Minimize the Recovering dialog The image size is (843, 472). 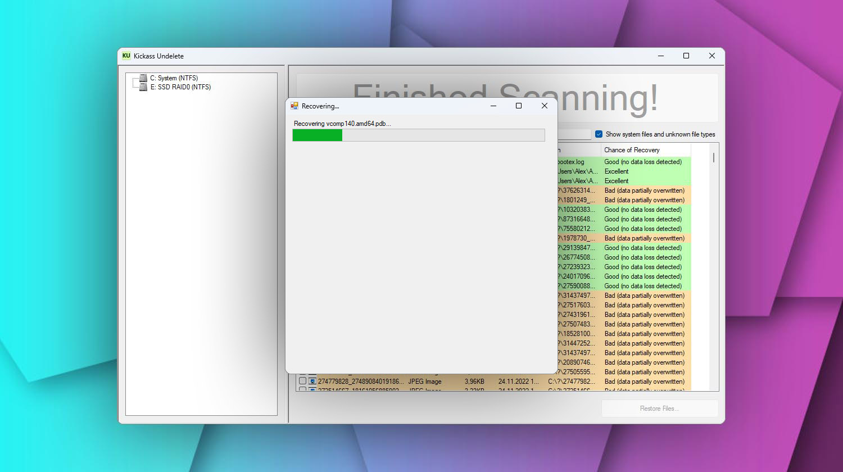click(493, 106)
